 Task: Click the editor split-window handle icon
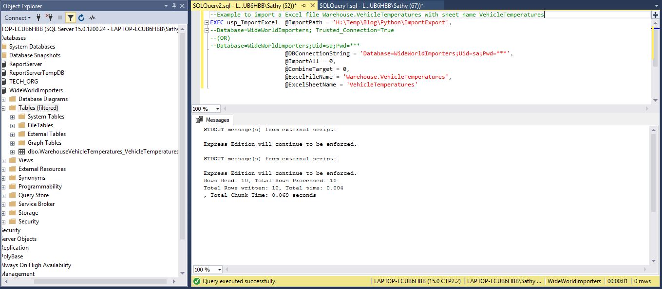pos(655,15)
